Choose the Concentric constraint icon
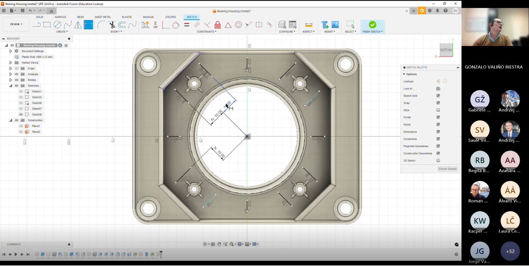 [238, 25]
